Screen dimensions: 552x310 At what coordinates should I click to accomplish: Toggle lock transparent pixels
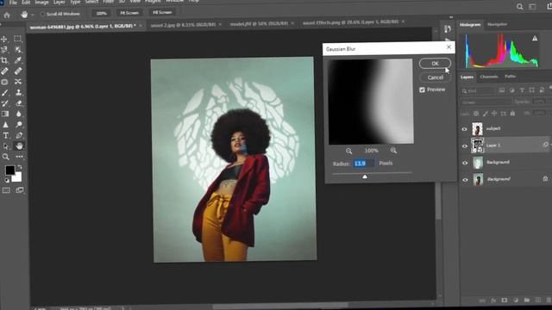(476, 114)
